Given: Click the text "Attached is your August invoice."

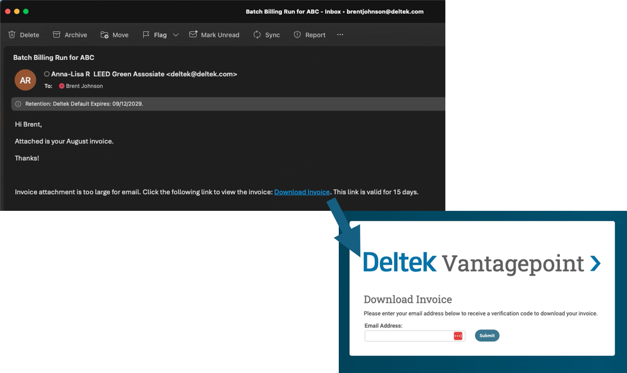Looking at the screenshot, I should [64, 141].
